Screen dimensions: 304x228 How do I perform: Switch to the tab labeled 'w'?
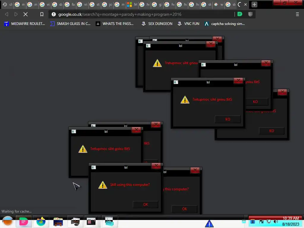click(x=218, y=4)
